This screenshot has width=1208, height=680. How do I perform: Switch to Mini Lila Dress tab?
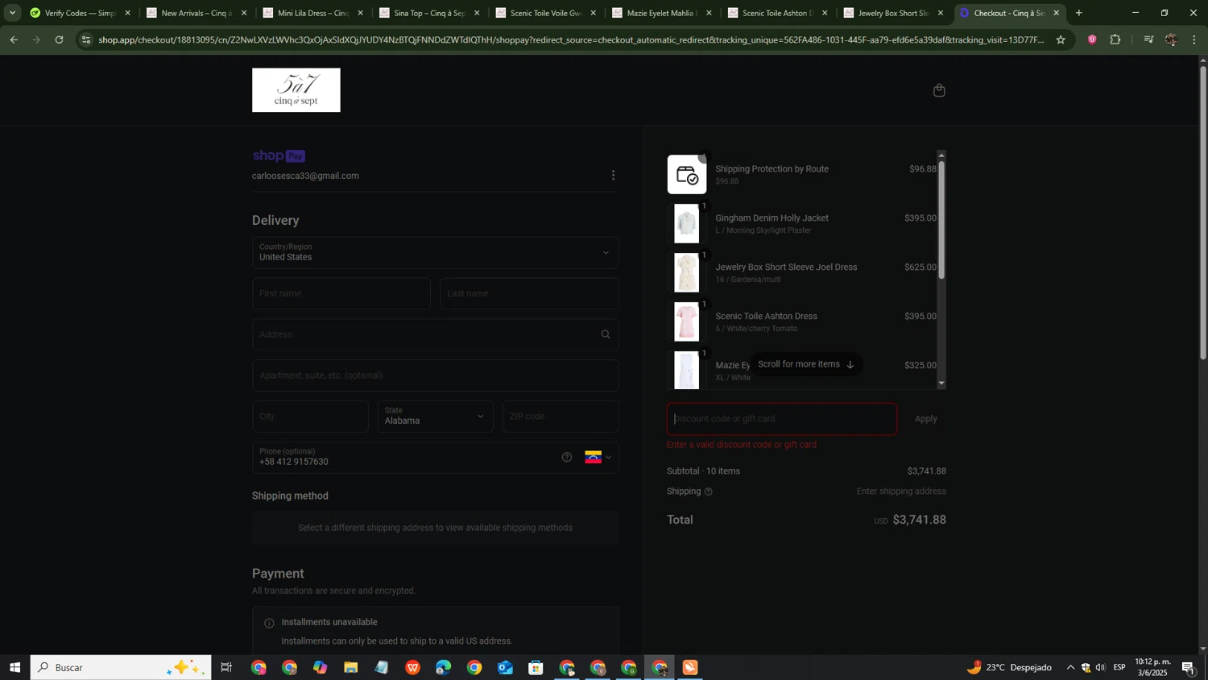(312, 13)
